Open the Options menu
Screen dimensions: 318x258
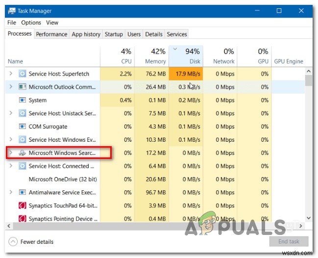(31, 23)
